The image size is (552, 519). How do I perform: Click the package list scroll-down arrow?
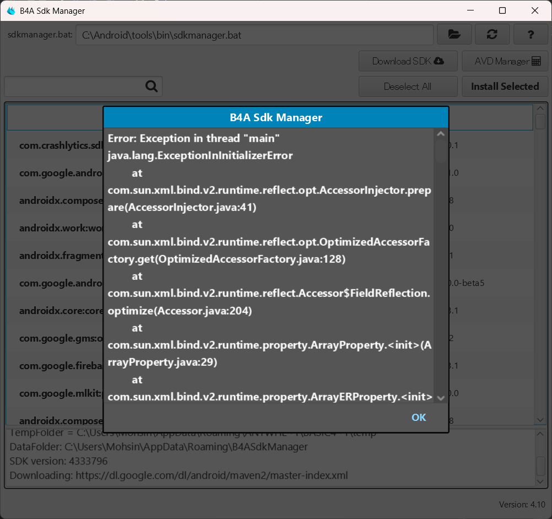click(x=540, y=420)
